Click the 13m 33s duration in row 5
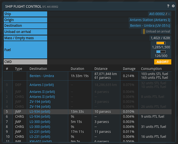 click(77, 111)
